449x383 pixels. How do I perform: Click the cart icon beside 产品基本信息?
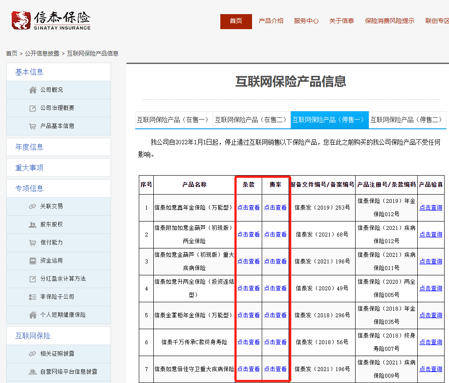pos(33,126)
